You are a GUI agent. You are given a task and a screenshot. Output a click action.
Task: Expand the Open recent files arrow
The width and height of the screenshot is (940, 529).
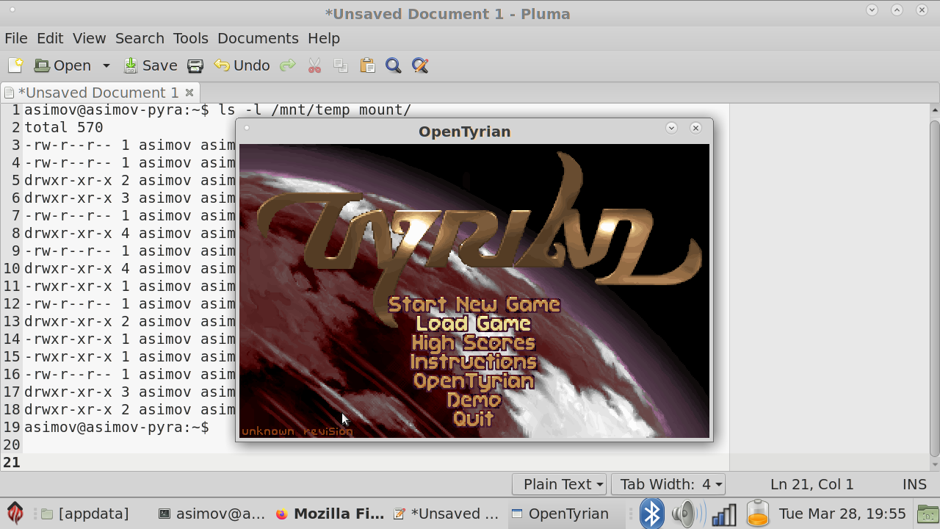(106, 65)
